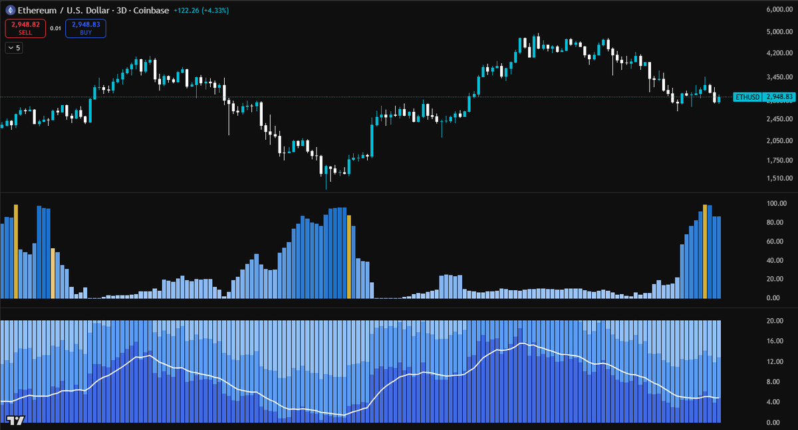Click the 60.00 oscillator scale label

(776, 242)
